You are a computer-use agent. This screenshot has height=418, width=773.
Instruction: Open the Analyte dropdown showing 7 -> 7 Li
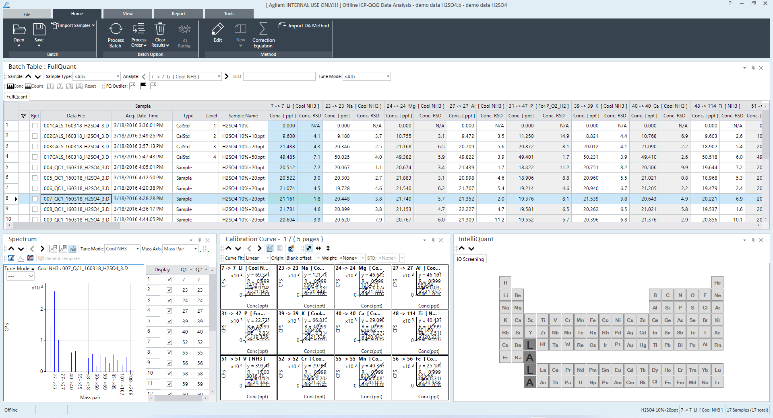coord(186,76)
